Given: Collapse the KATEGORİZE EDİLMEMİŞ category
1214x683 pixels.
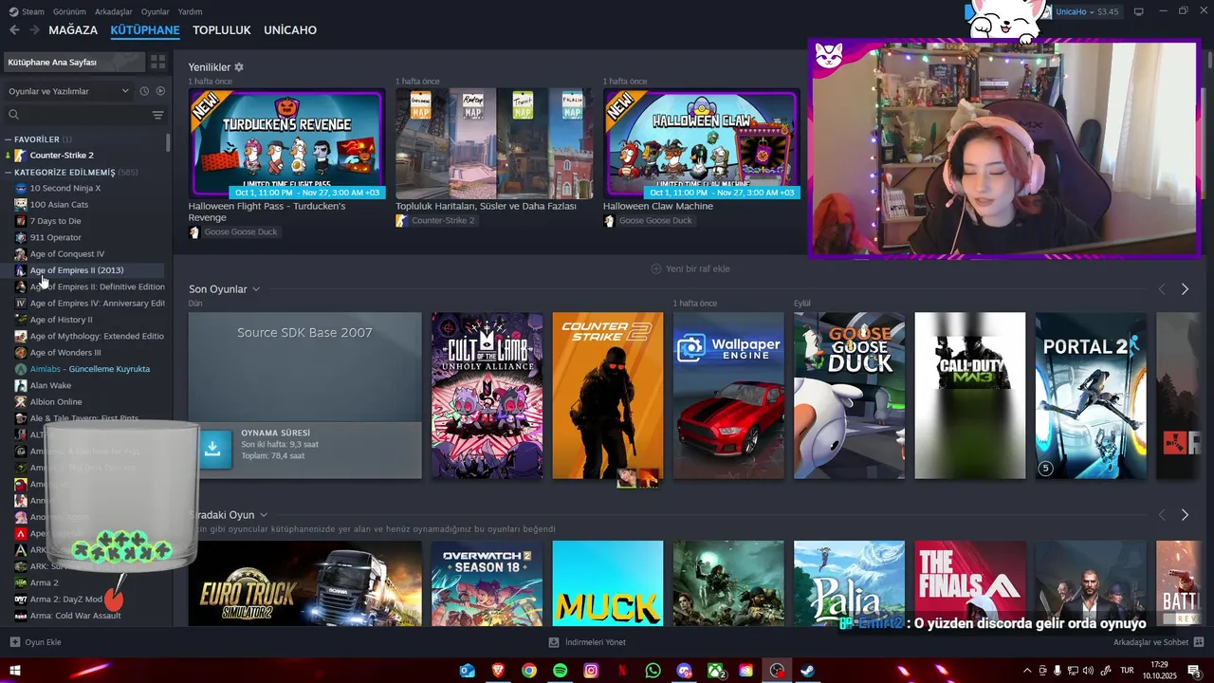Looking at the screenshot, I should [9, 173].
